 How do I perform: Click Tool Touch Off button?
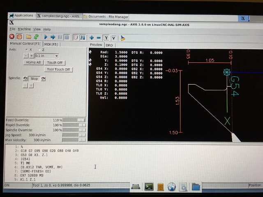(58, 69)
